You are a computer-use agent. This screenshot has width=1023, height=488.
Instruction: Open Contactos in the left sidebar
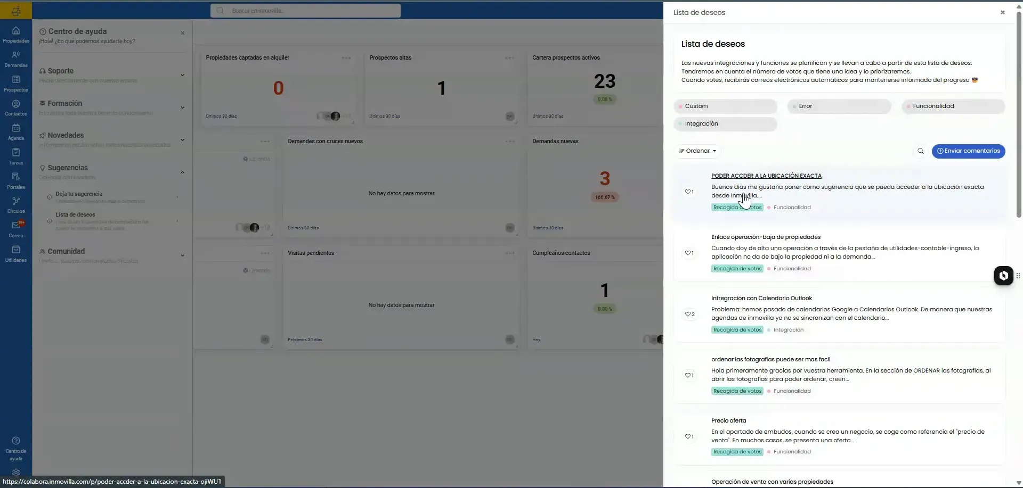pos(16,107)
